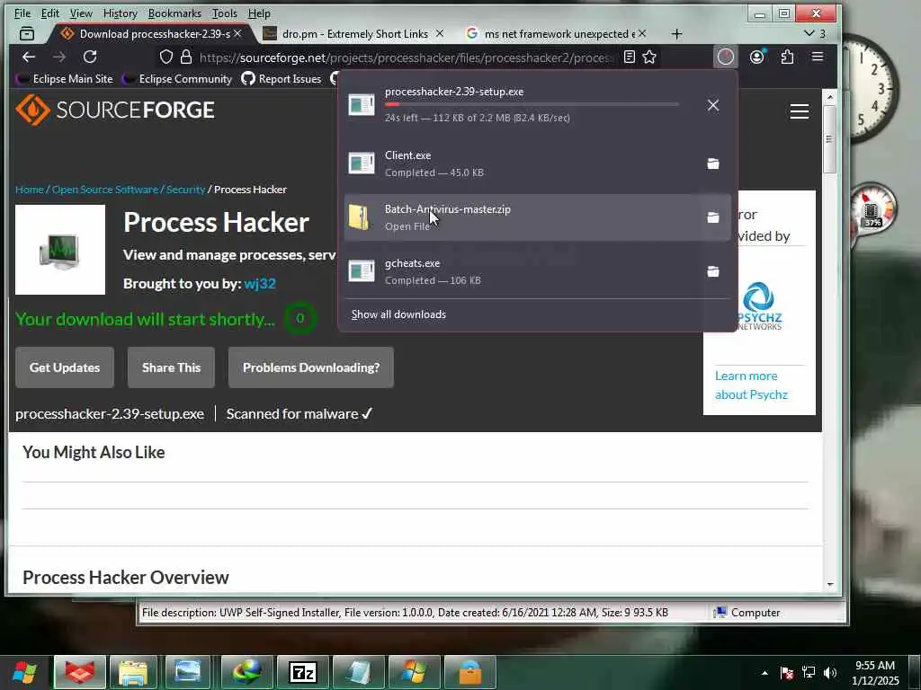Image resolution: width=921 pixels, height=690 pixels.
Task: Click Problems Downloading? button
Action: [x=310, y=367]
